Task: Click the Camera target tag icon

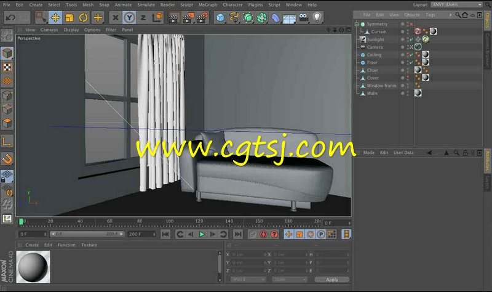Action: (x=418, y=47)
